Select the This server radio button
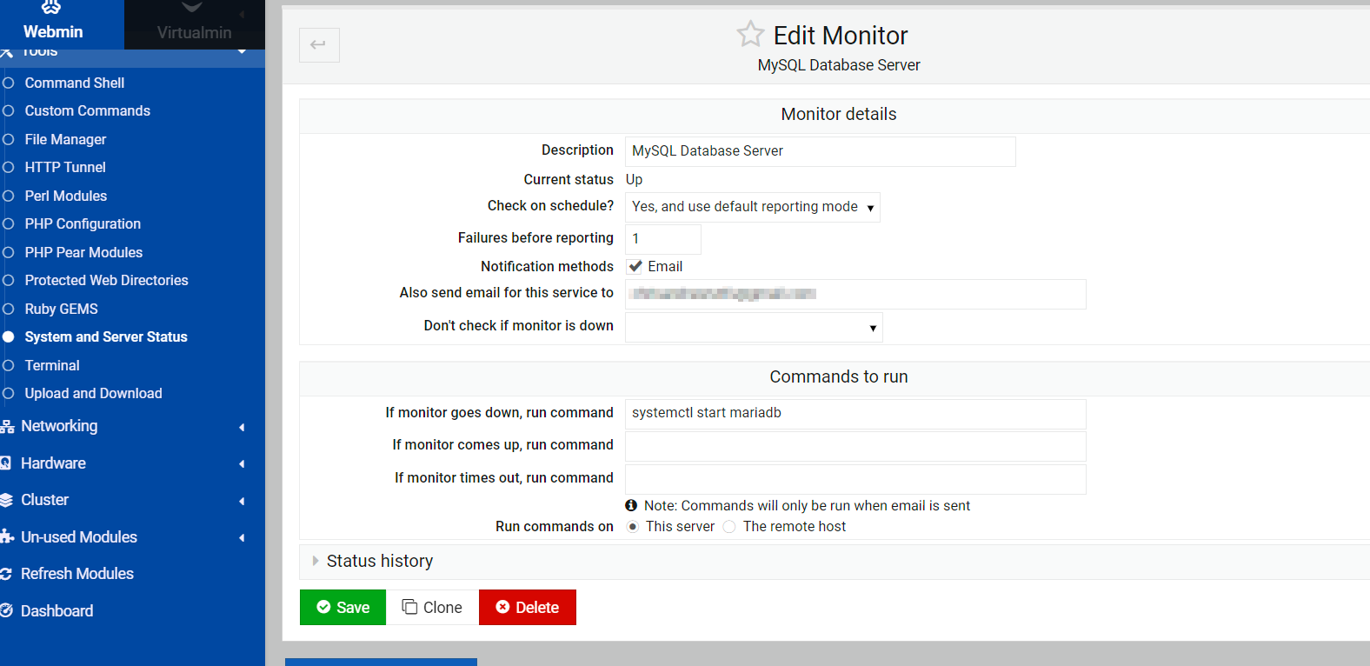Screen dimensions: 1370x666 [633, 527]
